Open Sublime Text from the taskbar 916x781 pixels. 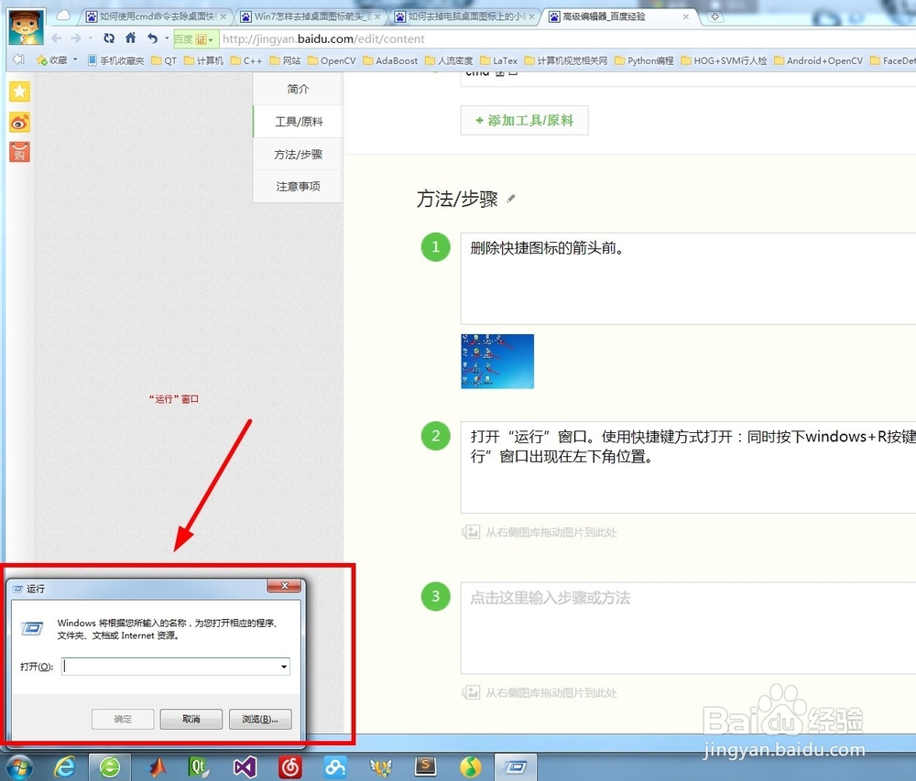click(x=425, y=767)
